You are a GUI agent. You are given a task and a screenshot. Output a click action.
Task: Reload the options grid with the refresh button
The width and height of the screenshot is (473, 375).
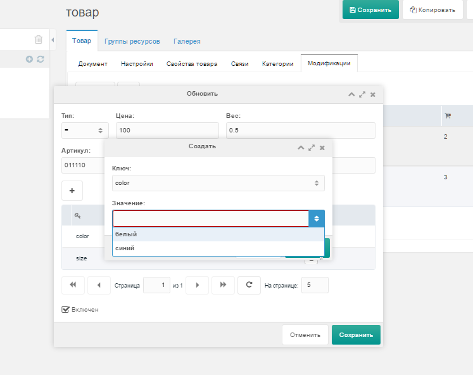coord(249,285)
